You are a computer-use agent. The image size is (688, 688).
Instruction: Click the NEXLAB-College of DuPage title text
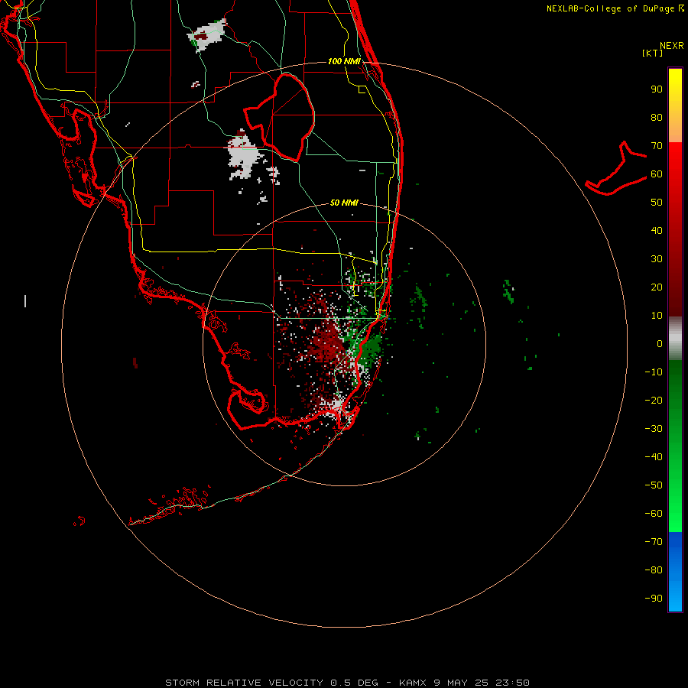point(615,8)
